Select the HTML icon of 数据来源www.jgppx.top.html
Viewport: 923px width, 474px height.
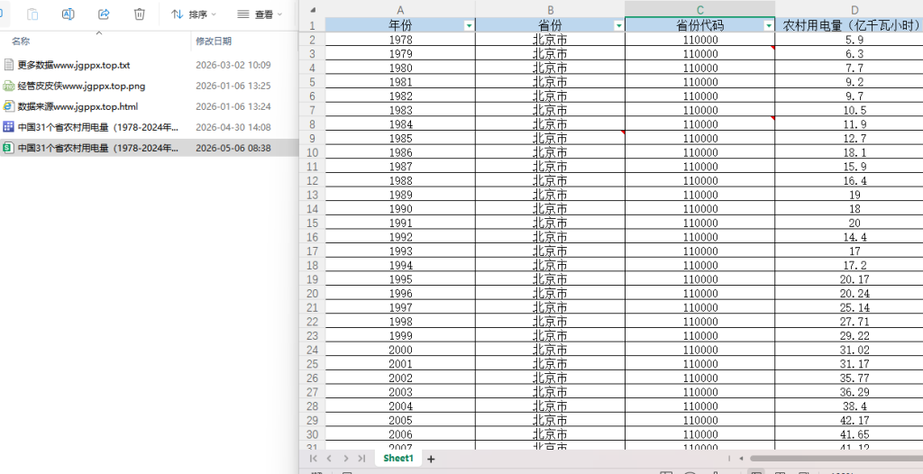(8, 106)
